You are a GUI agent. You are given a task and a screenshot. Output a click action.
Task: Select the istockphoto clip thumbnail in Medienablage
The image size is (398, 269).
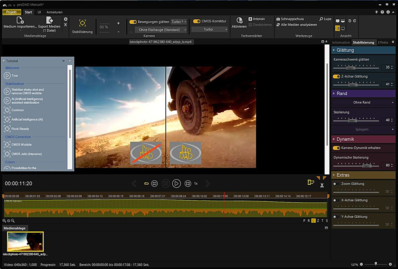pos(25,242)
